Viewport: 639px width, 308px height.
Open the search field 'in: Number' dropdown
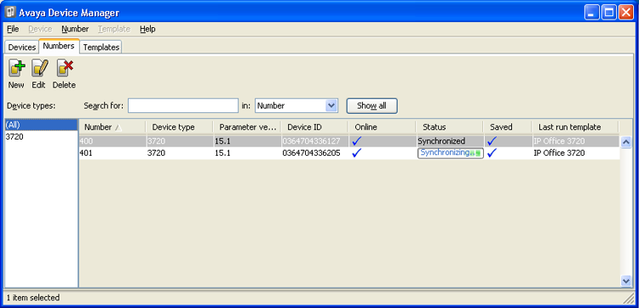coord(331,106)
